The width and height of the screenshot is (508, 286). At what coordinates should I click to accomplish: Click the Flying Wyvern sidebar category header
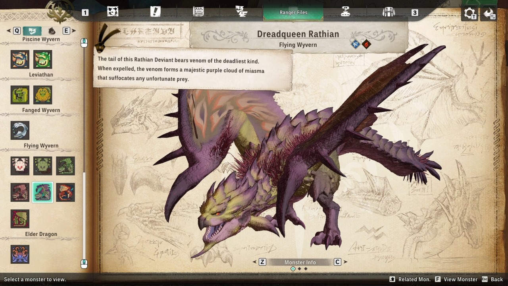coord(41,145)
